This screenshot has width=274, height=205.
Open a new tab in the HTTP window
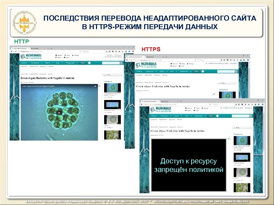click(x=51, y=48)
